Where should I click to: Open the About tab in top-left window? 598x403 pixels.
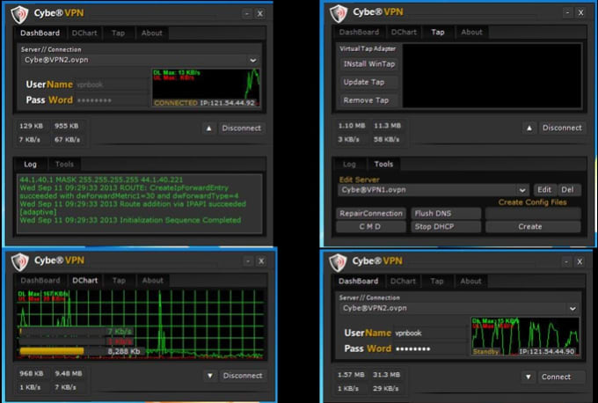pyautogui.click(x=152, y=33)
